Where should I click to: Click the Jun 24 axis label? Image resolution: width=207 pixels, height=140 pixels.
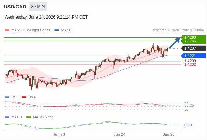pyautogui.click(x=120, y=134)
